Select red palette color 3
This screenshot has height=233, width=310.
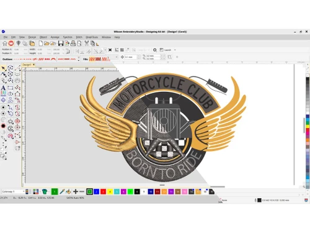[x=103, y=191]
